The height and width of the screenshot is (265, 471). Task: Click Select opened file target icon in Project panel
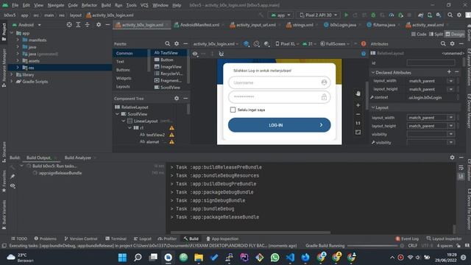tap(69, 24)
